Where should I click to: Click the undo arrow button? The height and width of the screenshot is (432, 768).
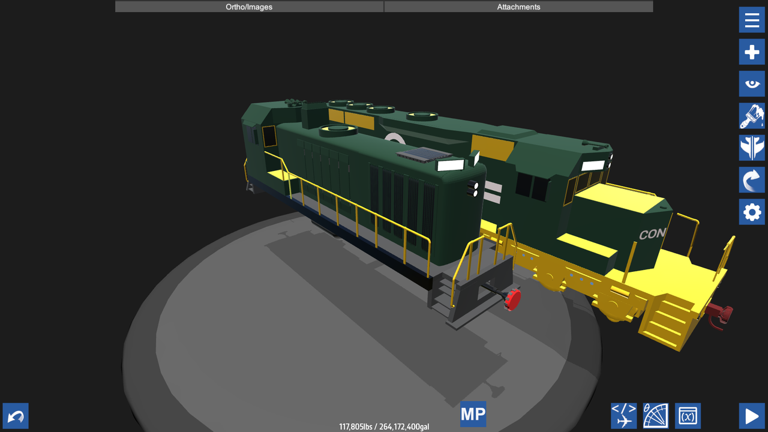(x=16, y=416)
